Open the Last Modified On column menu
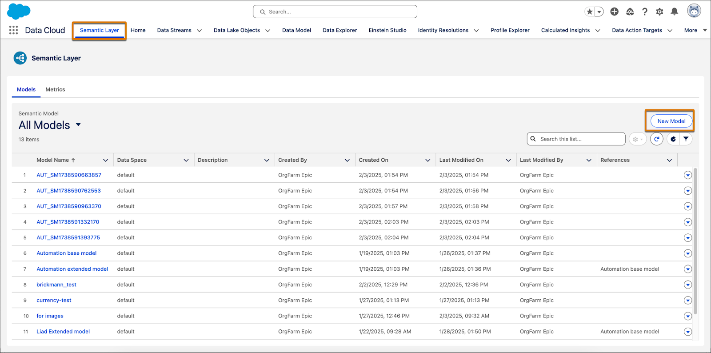 508,160
